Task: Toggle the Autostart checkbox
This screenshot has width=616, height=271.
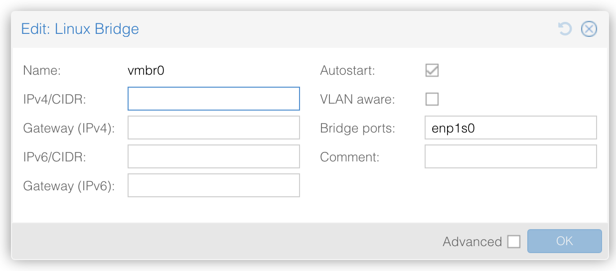Action: tap(432, 70)
